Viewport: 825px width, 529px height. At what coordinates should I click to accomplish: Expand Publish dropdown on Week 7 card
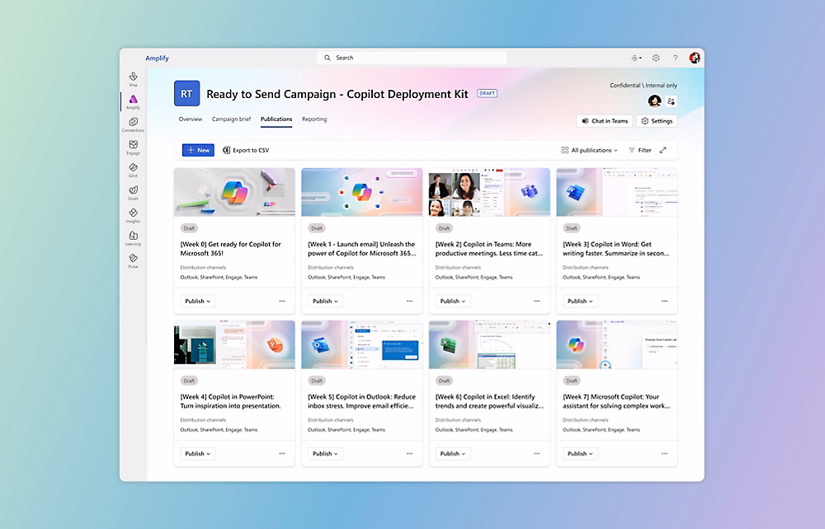(x=580, y=453)
